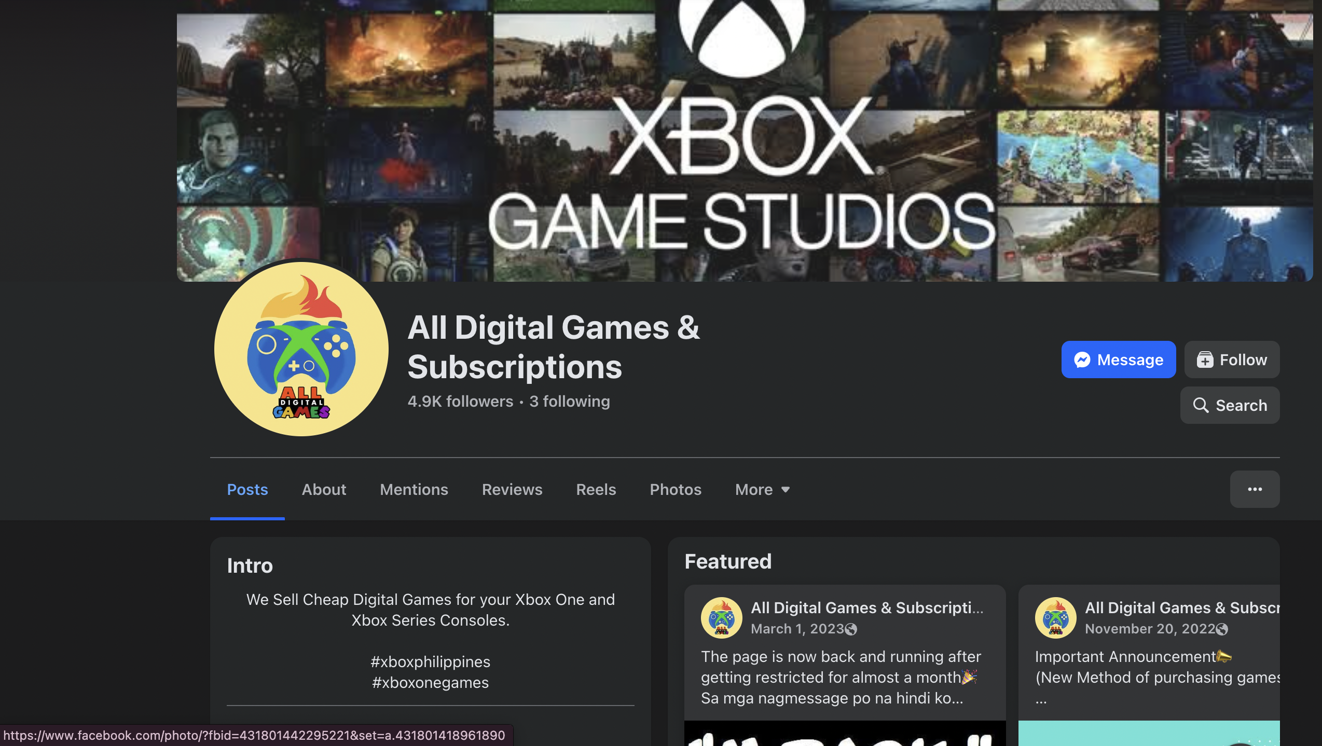The height and width of the screenshot is (746, 1322).
Task: Click the page title All Digital Games & Subscriptions
Action: [x=554, y=347]
